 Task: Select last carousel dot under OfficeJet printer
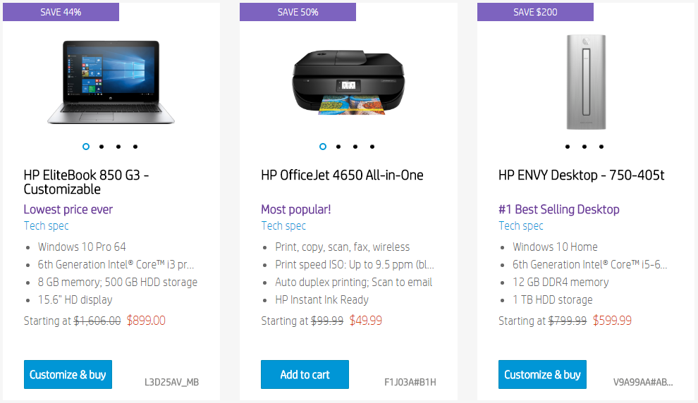pyautogui.click(x=372, y=147)
